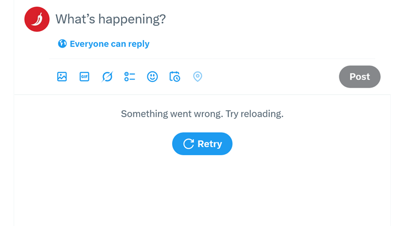Click the chili pepper profile avatar

(37, 19)
